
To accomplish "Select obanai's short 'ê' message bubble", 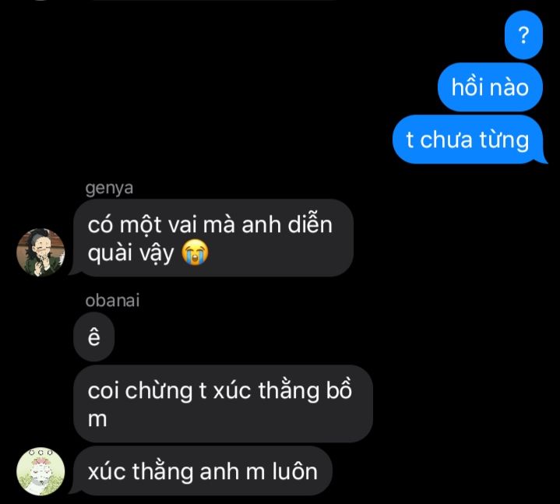I will click(93, 337).
